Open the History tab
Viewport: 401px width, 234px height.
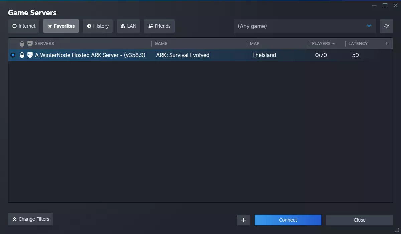point(97,26)
